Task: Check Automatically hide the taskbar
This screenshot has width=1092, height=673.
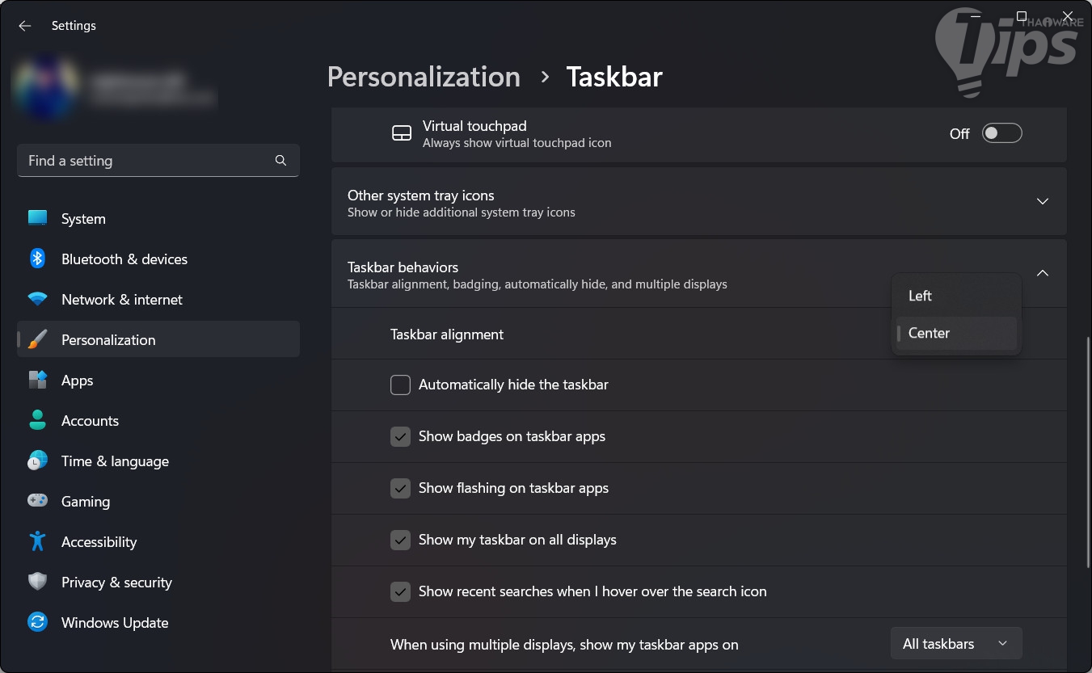Action: [400, 385]
